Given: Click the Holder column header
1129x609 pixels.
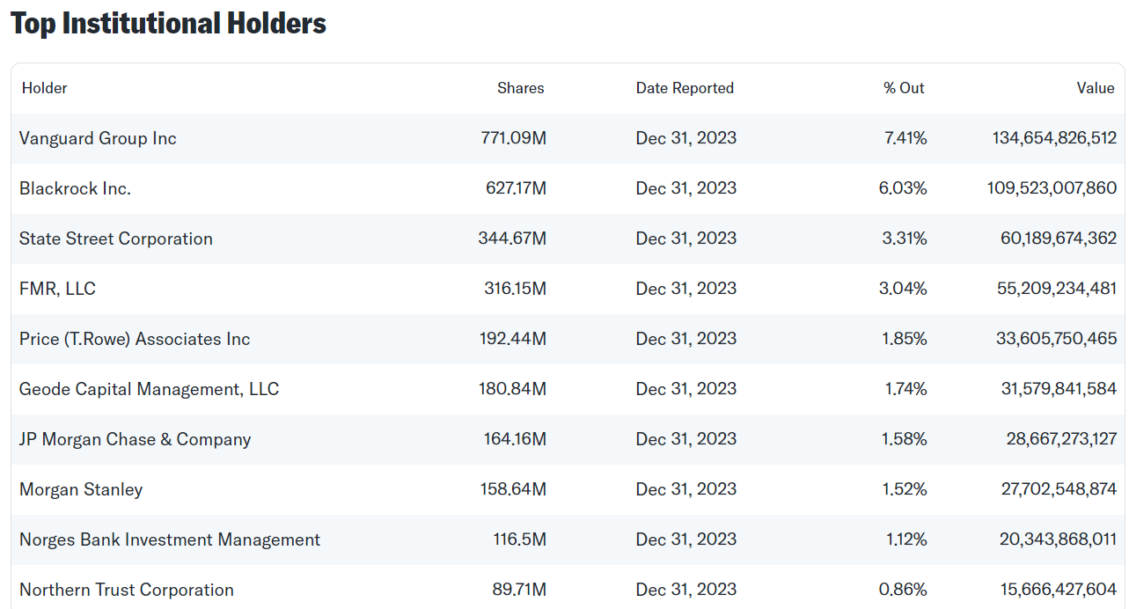Looking at the screenshot, I should point(44,88).
